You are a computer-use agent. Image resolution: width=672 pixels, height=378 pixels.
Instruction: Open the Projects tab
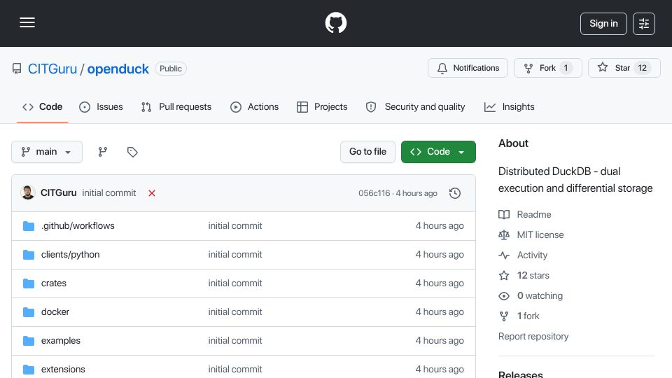[322, 106]
